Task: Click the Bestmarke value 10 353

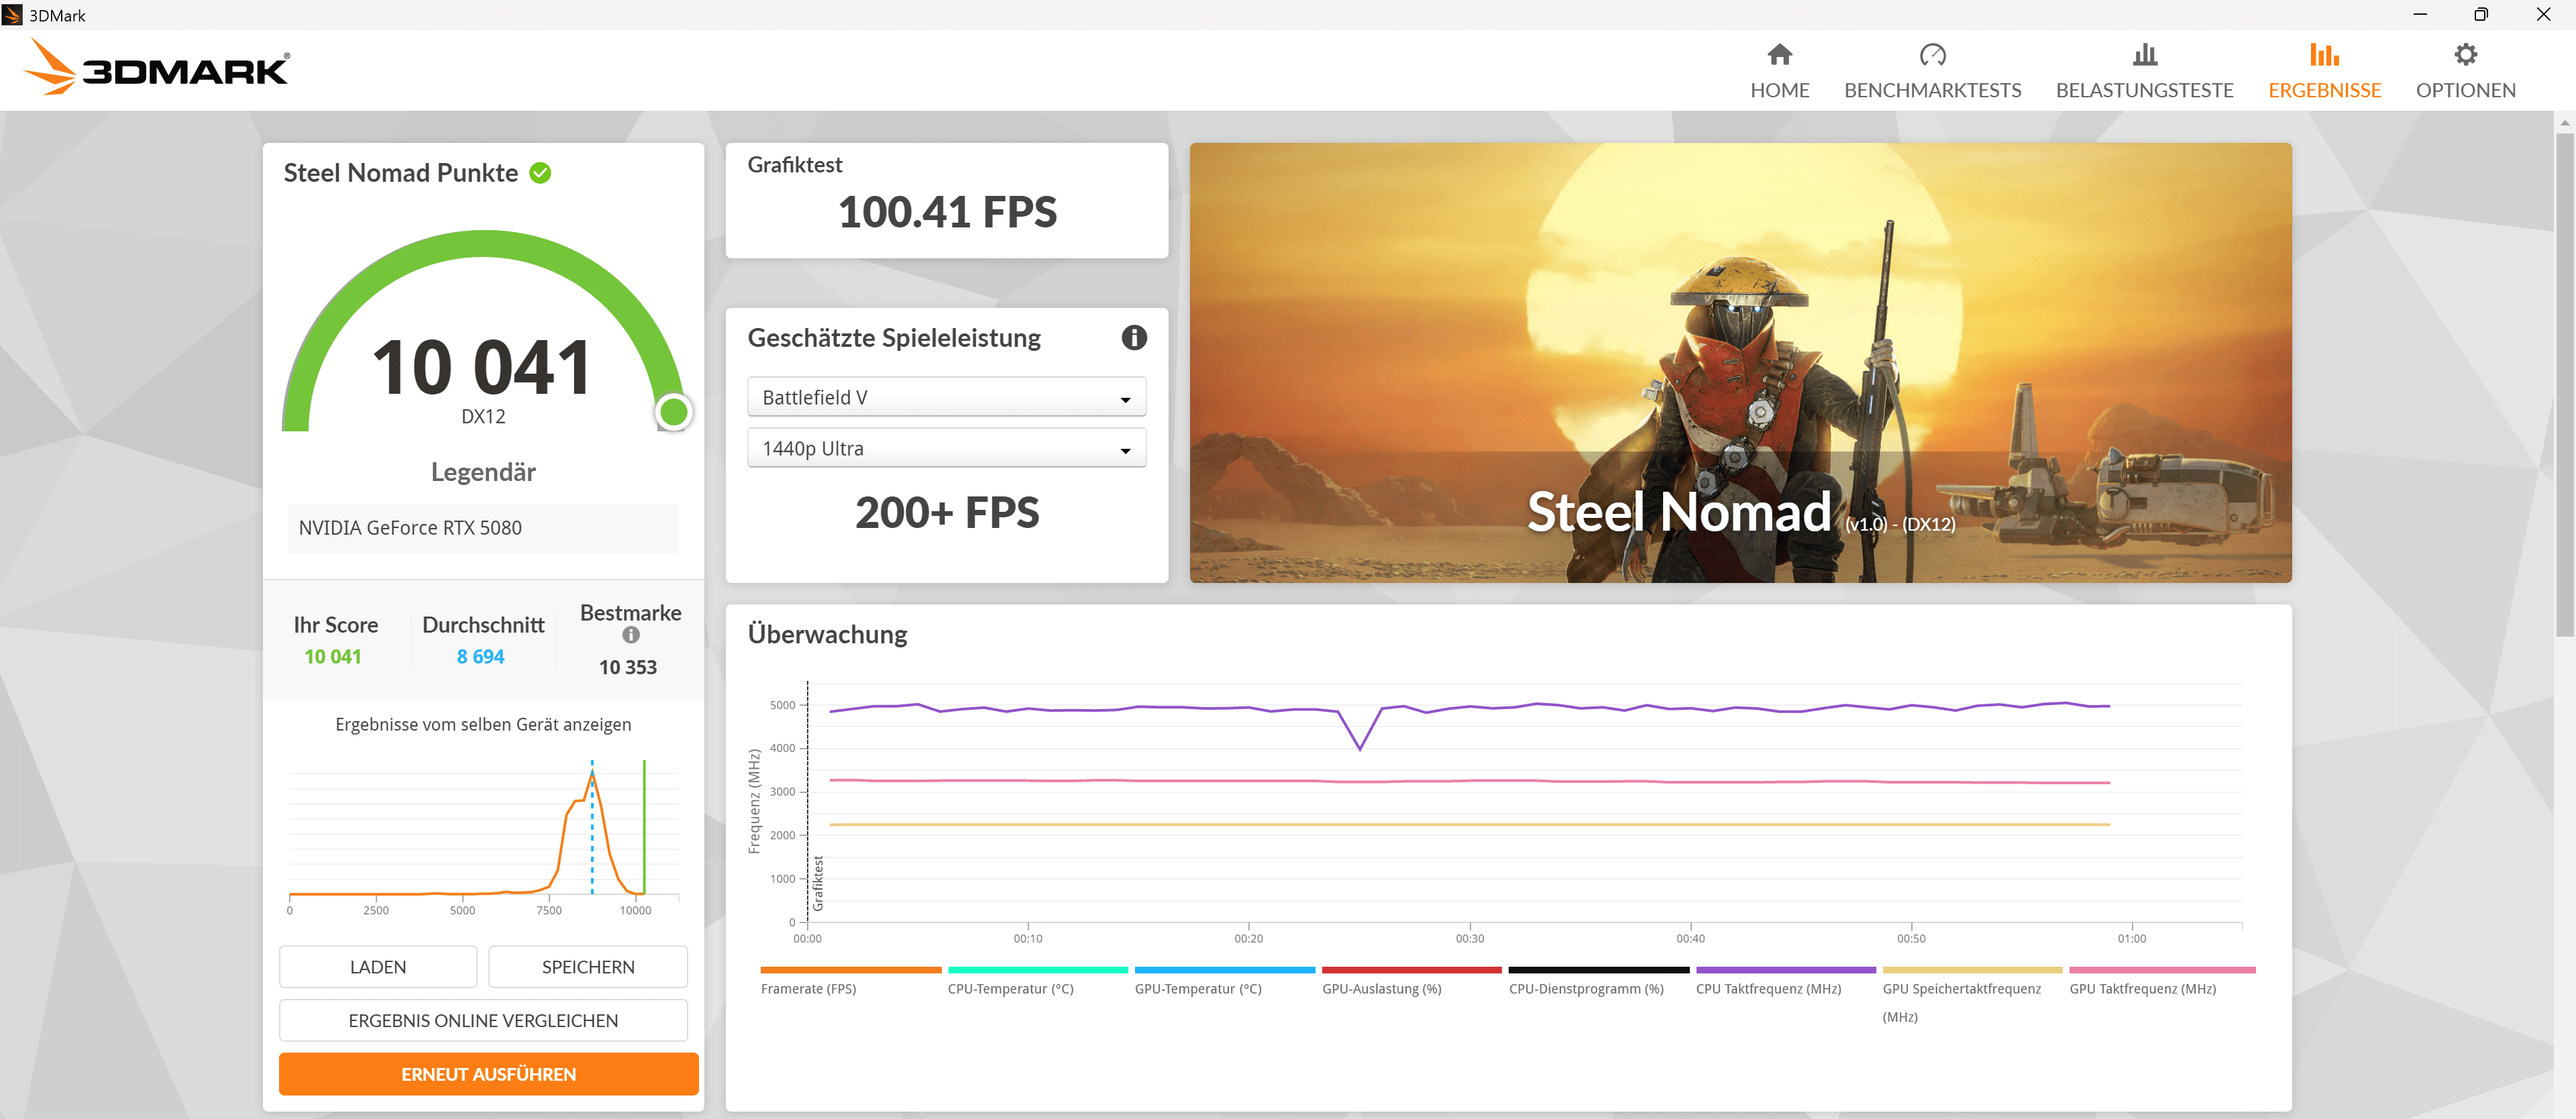Action: click(x=628, y=667)
